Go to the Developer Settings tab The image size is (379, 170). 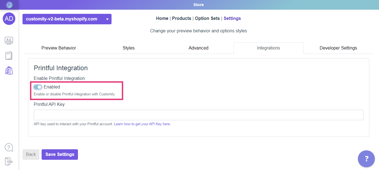[x=338, y=48]
